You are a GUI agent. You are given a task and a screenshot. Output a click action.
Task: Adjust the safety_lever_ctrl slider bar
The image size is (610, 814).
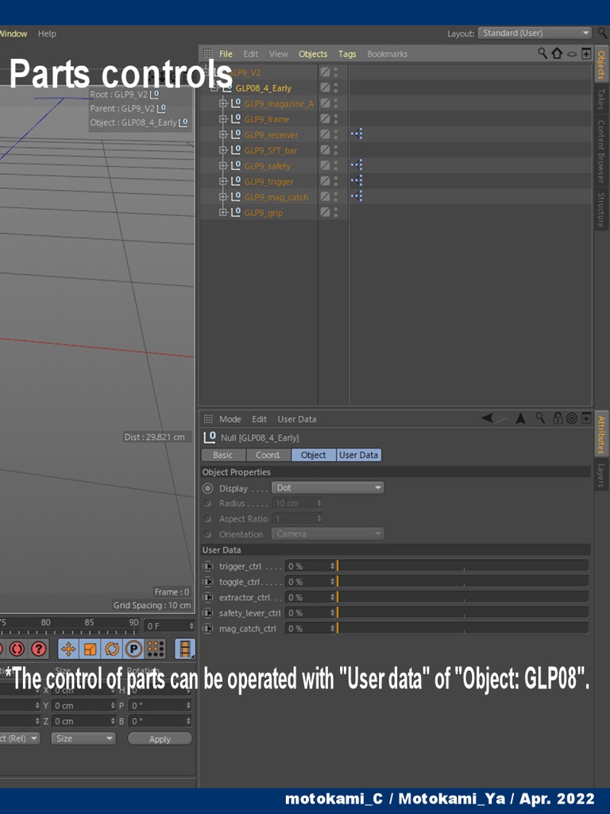463,613
